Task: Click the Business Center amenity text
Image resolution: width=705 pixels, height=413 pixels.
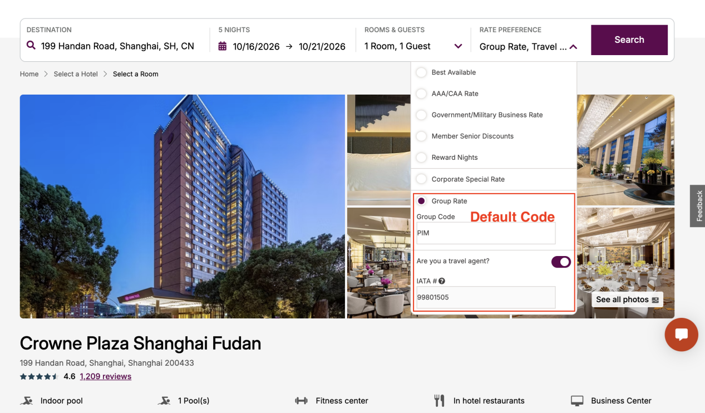Action: click(621, 401)
